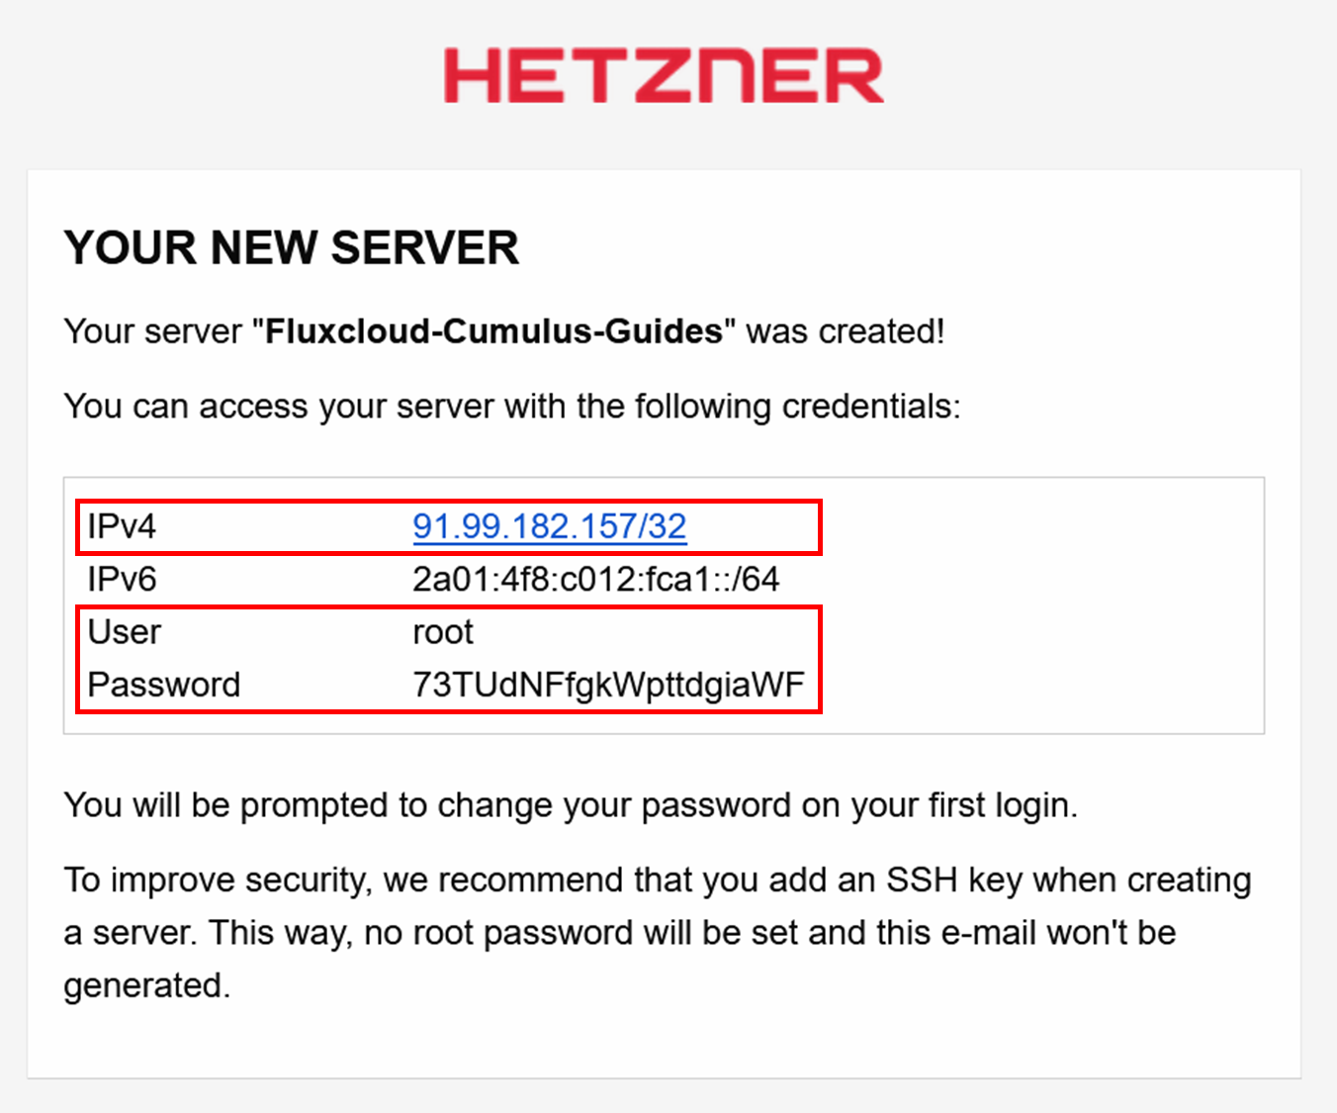Click the User row label
Image resolution: width=1337 pixels, height=1113 pixels.
click(x=125, y=632)
